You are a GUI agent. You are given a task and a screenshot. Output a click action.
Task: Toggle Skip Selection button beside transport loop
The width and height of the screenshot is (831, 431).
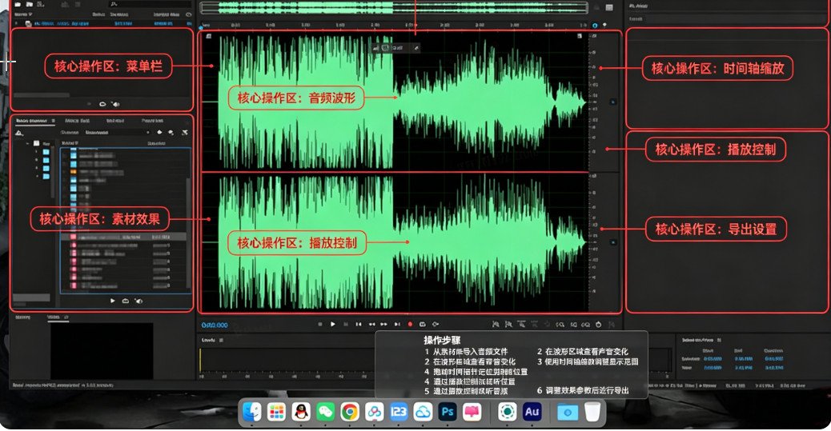click(436, 324)
